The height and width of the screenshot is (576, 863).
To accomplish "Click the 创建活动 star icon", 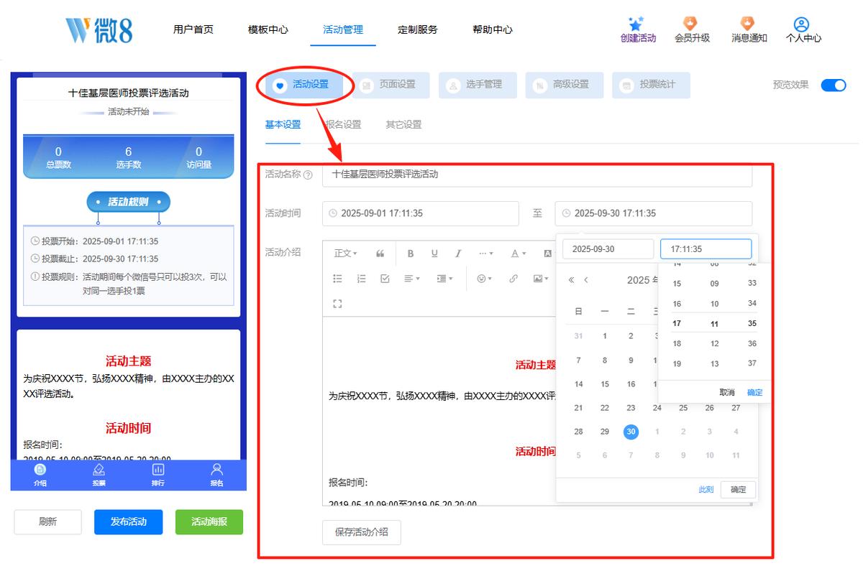I will [x=636, y=24].
